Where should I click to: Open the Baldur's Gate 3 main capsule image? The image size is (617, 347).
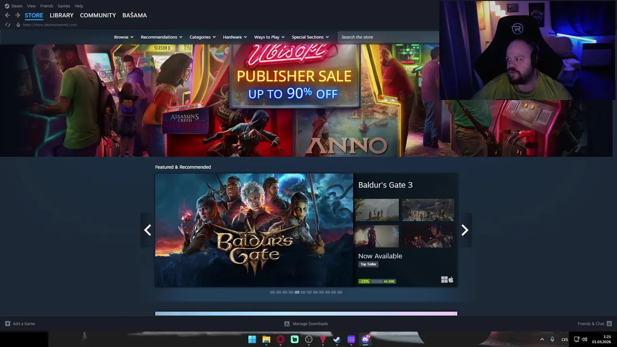254,230
